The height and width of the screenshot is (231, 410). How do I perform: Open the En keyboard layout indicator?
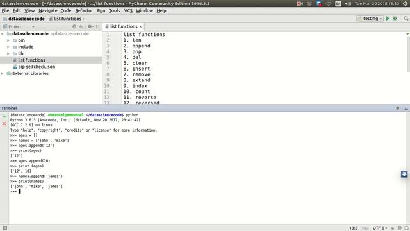click(338, 4)
